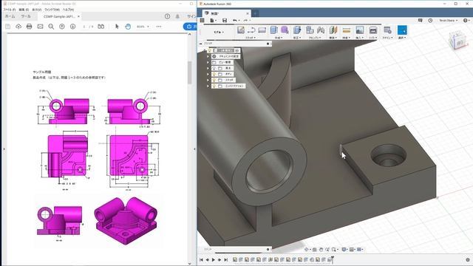
Task: Toggle lightbulb of the sixth browser row
Action: tap(214, 80)
